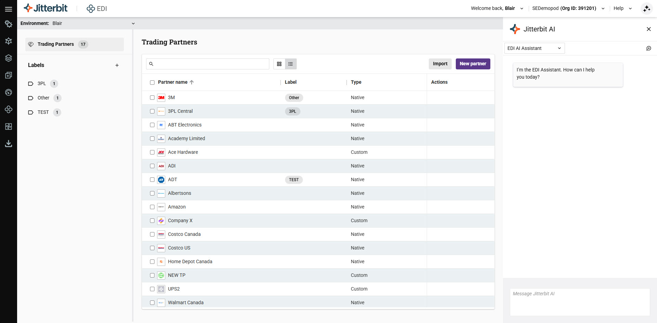
Task: Click the Trading Partners page heading
Action: click(x=169, y=42)
